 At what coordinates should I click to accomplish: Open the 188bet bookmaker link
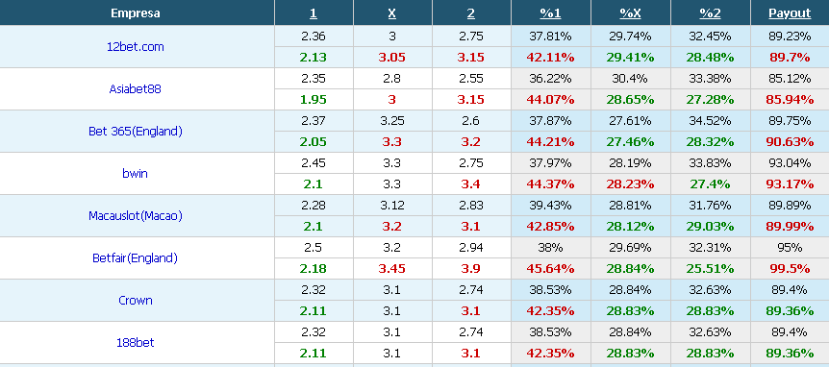click(x=136, y=343)
